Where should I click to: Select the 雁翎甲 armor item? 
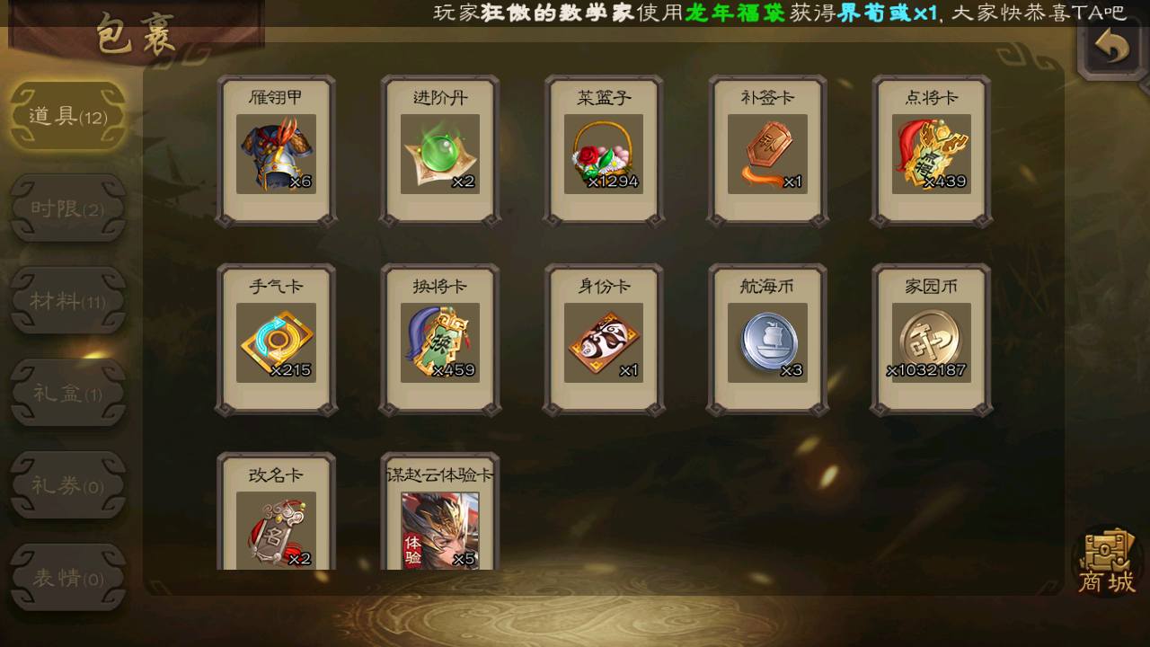(x=276, y=154)
